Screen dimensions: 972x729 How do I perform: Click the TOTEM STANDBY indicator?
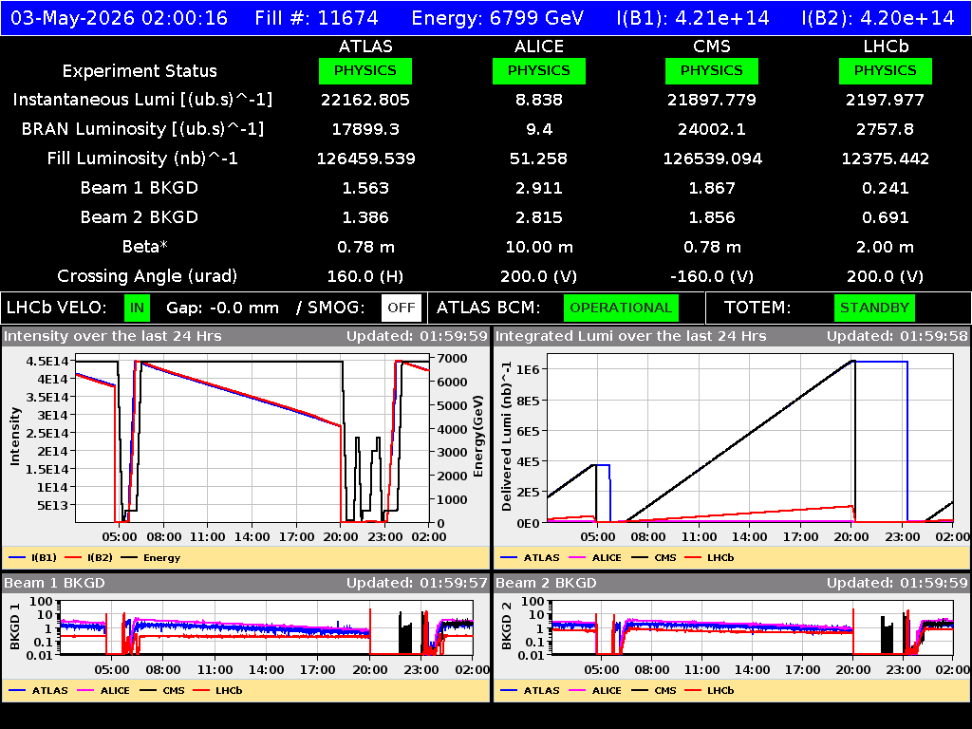874,308
